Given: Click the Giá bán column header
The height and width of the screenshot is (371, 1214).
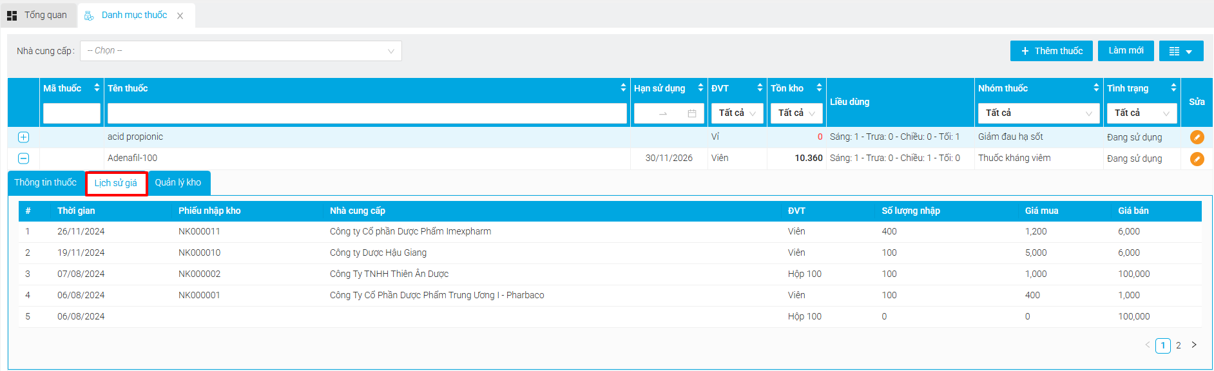Looking at the screenshot, I should coord(1133,211).
